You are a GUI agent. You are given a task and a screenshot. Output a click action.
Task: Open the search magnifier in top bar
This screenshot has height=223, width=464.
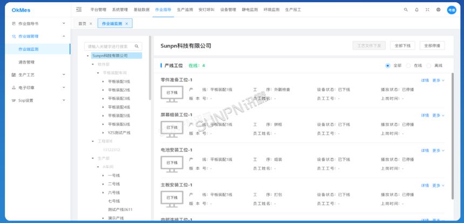coord(406,10)
